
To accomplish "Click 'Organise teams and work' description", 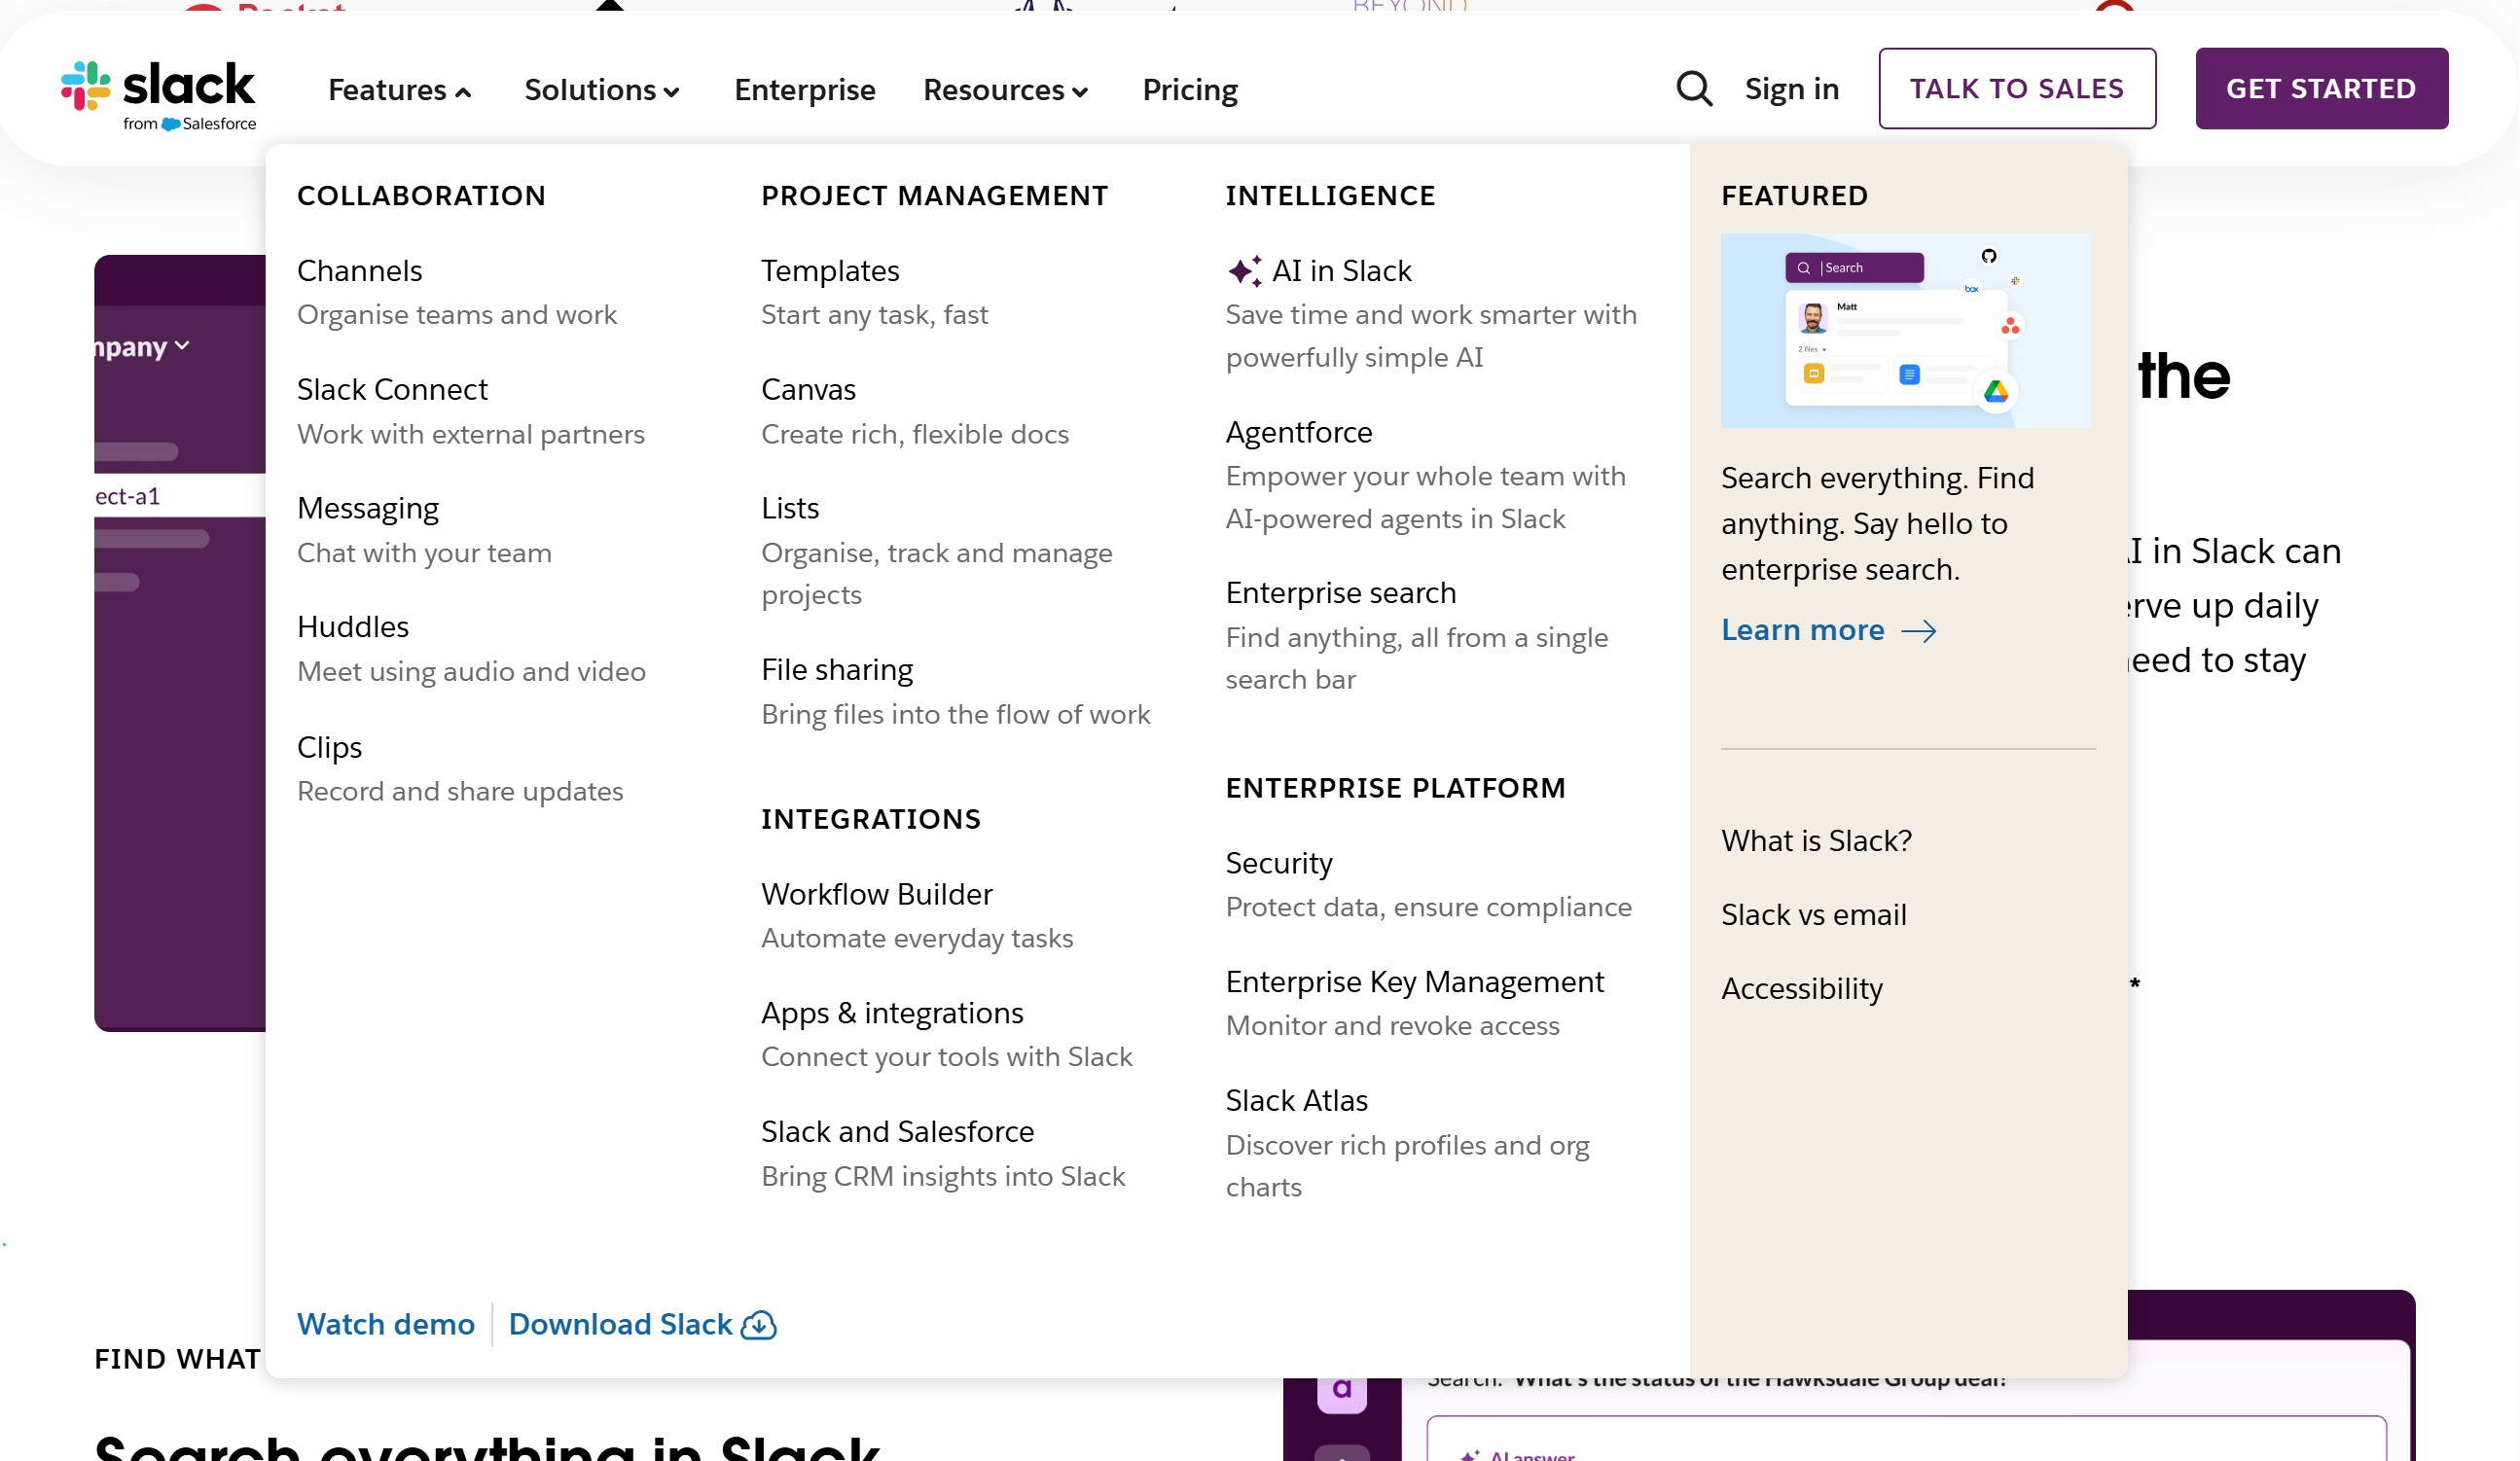I will pyautogui.click(x=457, y=315).
